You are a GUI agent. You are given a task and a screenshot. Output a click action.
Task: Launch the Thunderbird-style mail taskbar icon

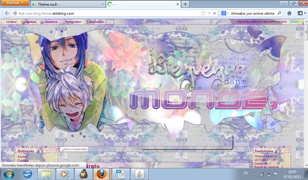click(x=27, y=174)
